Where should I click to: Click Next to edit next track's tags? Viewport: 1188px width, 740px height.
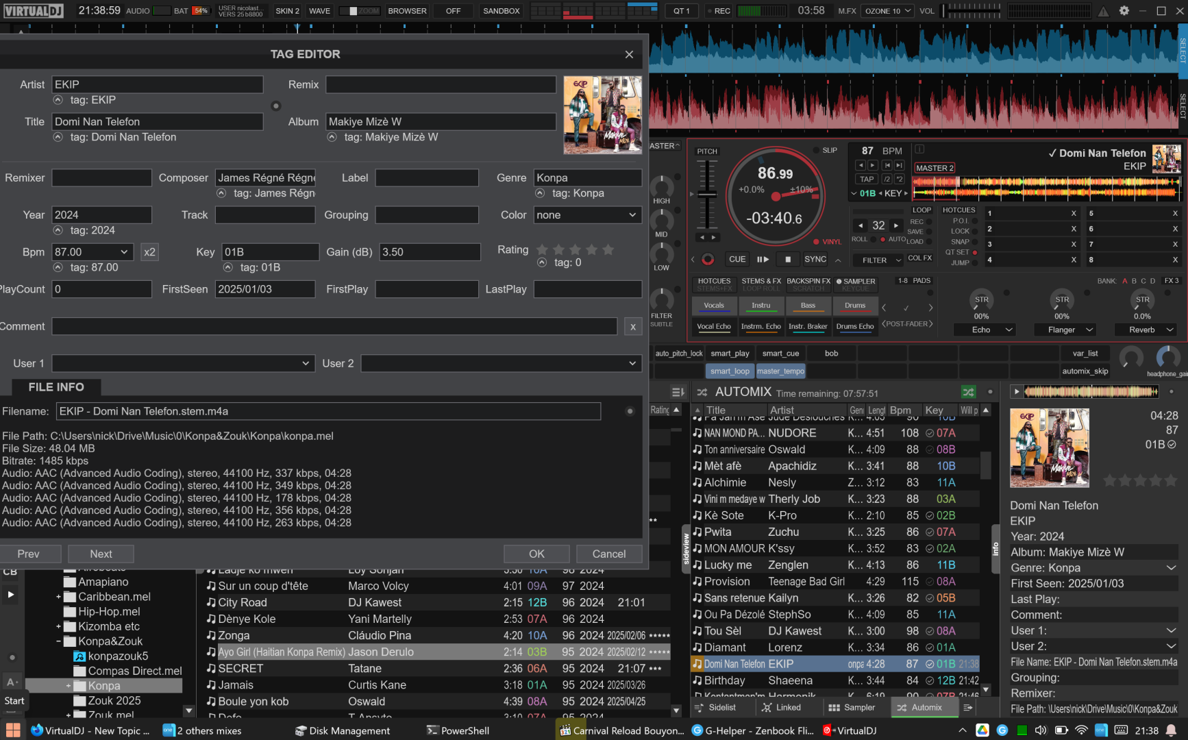click(101, 554)
